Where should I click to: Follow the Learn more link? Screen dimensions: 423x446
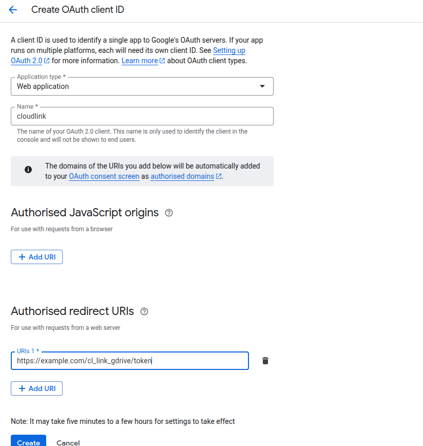[140, 61]
